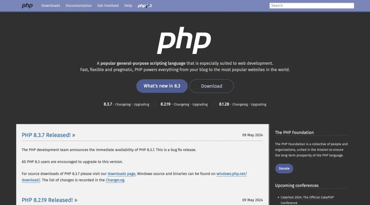Open CakeFest 2024 conference link
This screenshot has width=370, height=205.
coord(307,197)
